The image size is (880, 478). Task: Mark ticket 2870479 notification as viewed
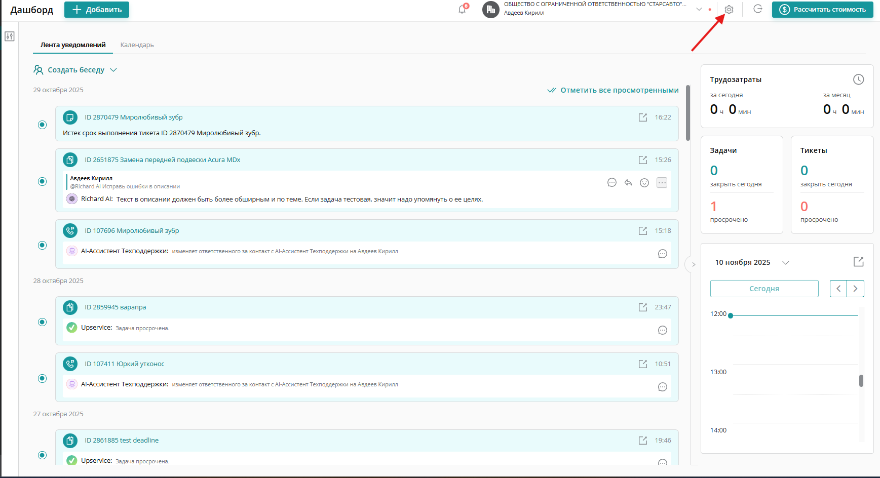tap(43, 125)
